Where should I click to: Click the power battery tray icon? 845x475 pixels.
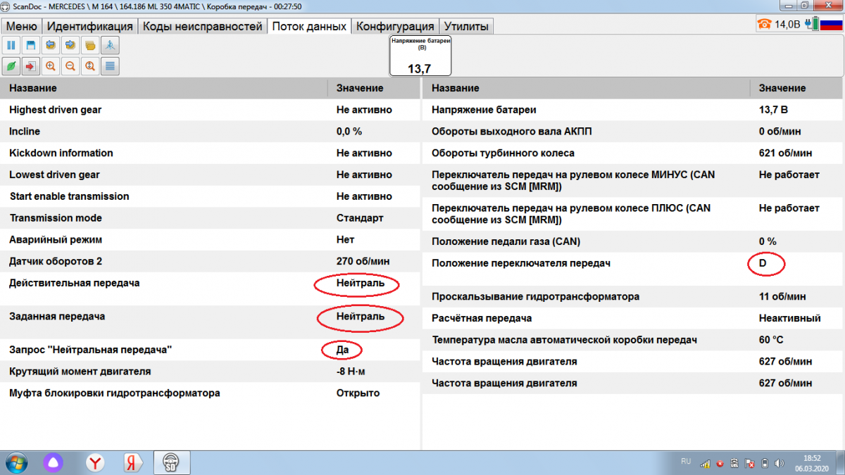click(764, 463)
